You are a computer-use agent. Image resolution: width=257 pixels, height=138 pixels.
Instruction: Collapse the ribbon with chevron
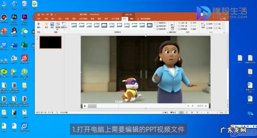pos(227,33)
